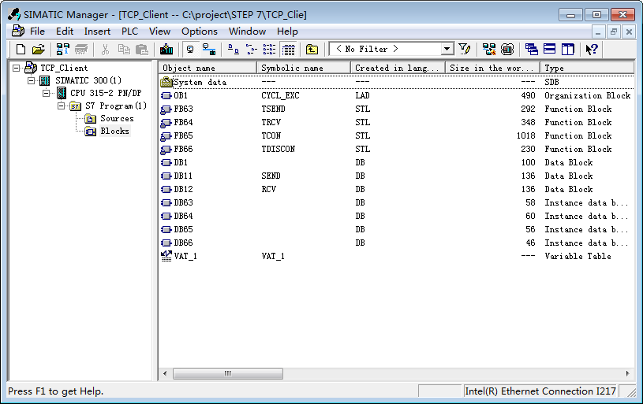
Task: Arrange windows horizontally icon
Action: point(549,49)
